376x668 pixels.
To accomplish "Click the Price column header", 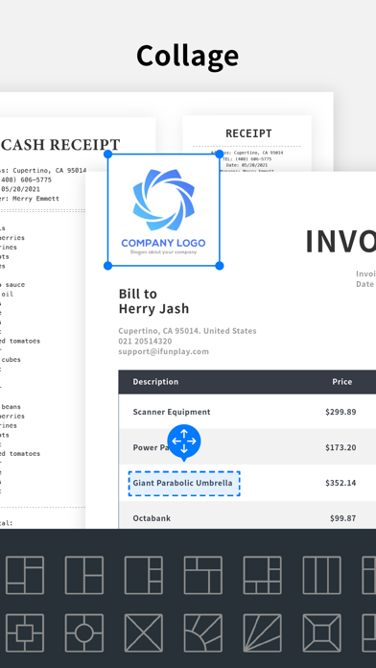I will tap(342, 382).
